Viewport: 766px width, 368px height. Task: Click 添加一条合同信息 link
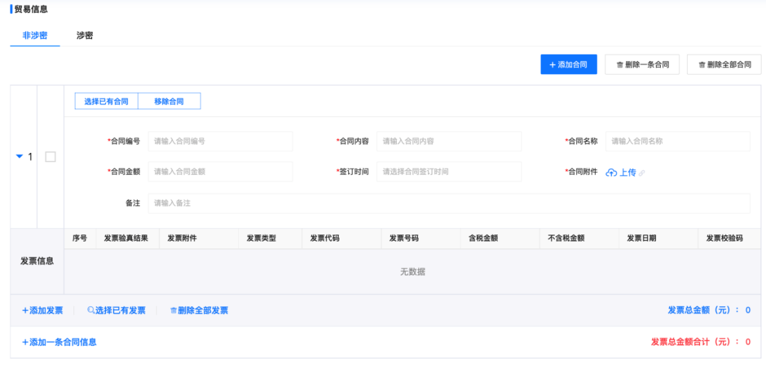click(59, 342)
